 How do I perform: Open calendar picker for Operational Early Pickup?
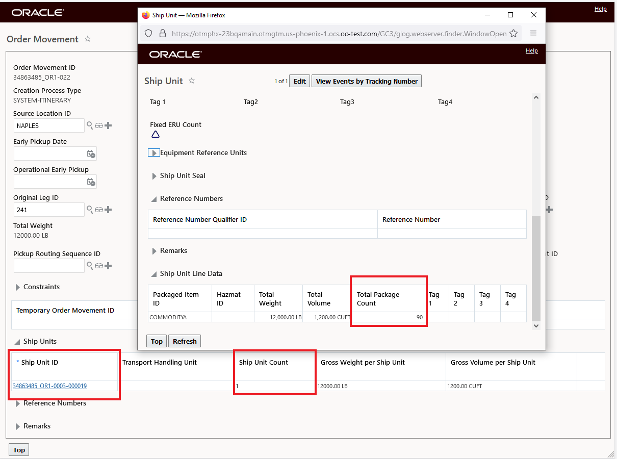91,182
